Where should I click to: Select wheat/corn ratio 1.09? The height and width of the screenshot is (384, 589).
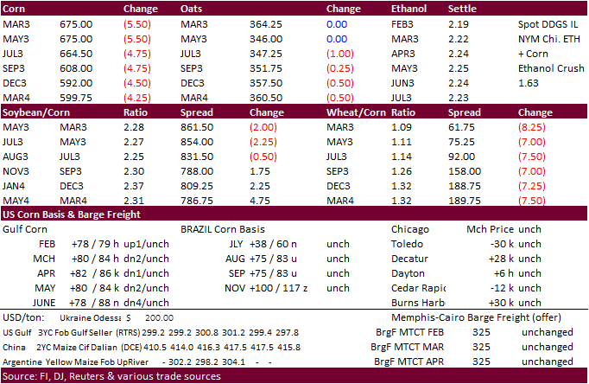[402, 127]
